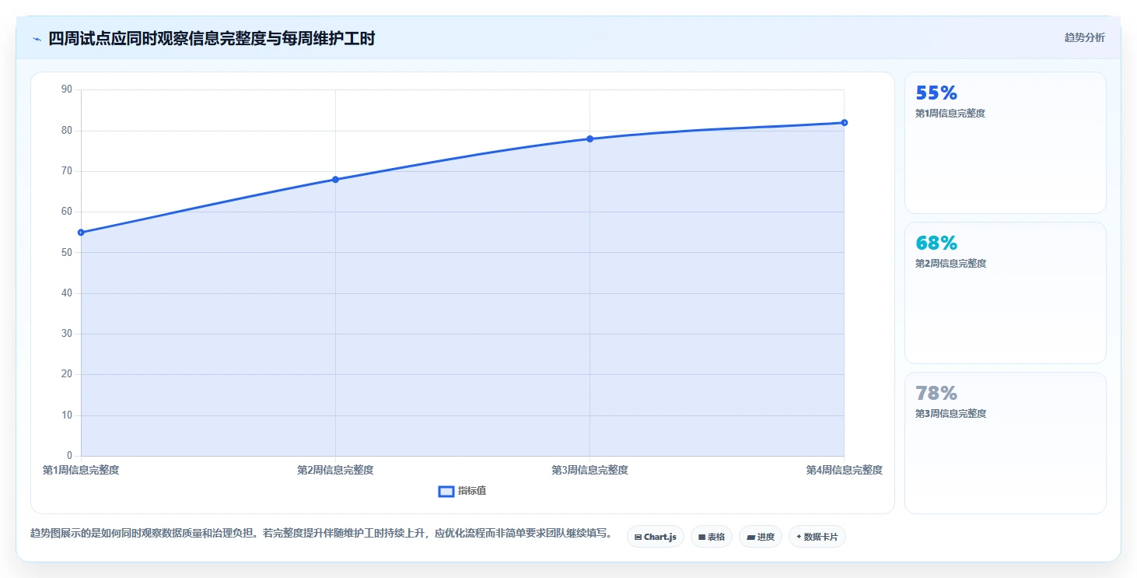Click the 第3周信息完整度 x-axis label
Viewport: 1137px width, 578px height.
(x=589, y=470)
